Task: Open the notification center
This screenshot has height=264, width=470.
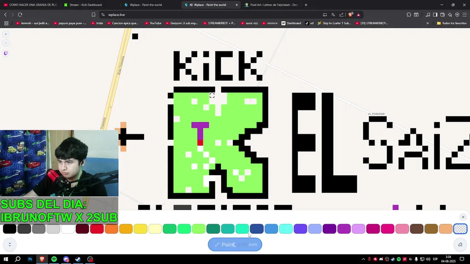Action: tap(462, 259)
